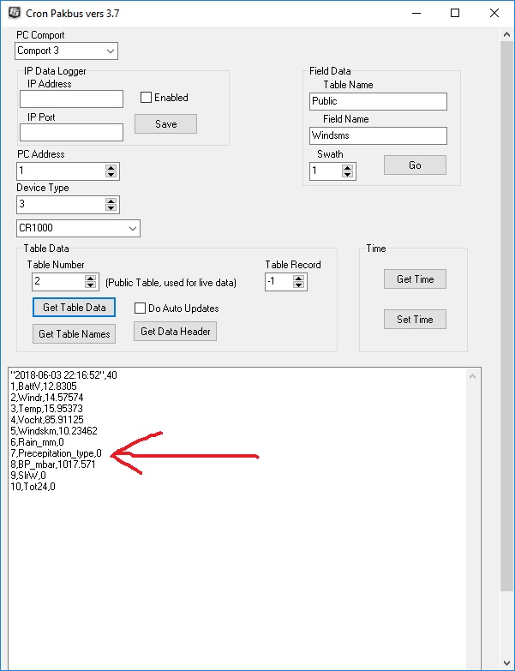This screenshot has width=515, height=671.
Task: Click the output line 7,Precepitation_type,0
Action: 56,453
